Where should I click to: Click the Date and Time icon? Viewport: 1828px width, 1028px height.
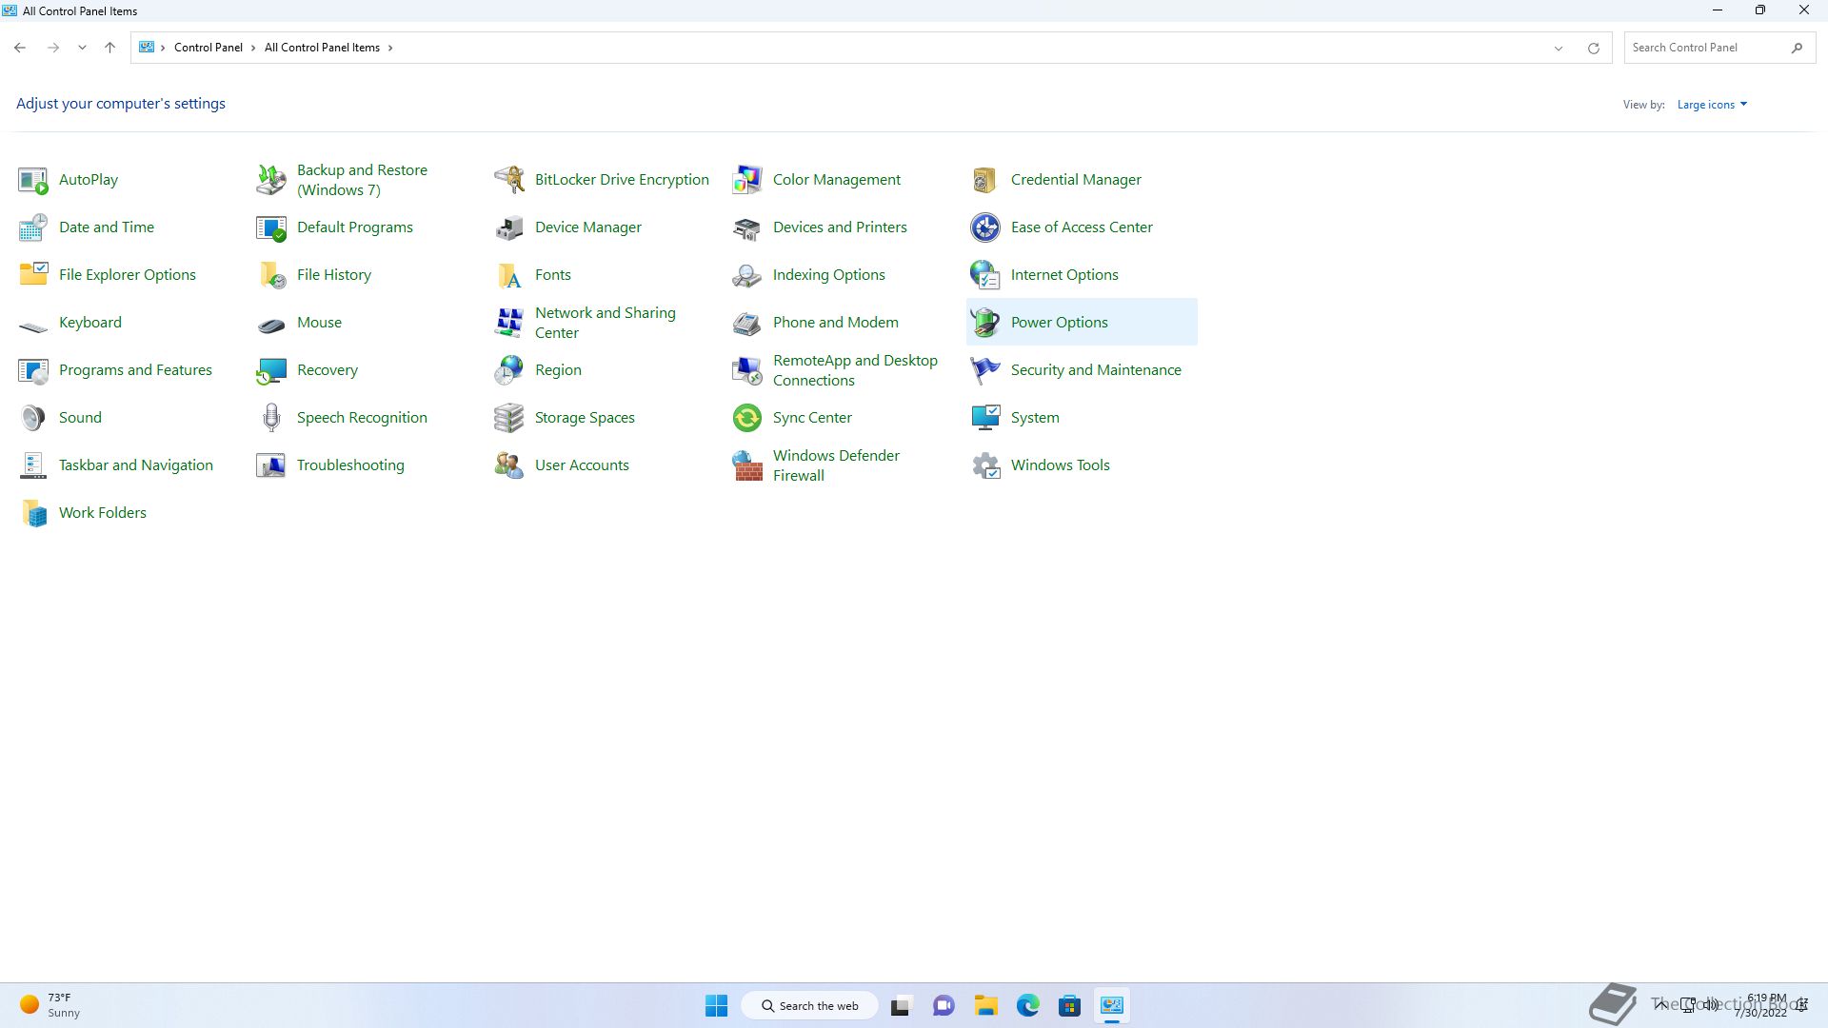[x=33, y=227]
